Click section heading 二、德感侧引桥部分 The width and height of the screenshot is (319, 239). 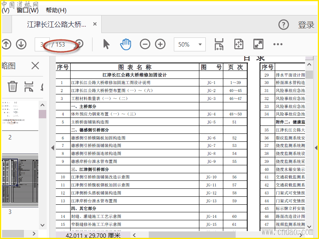point(90,130)
